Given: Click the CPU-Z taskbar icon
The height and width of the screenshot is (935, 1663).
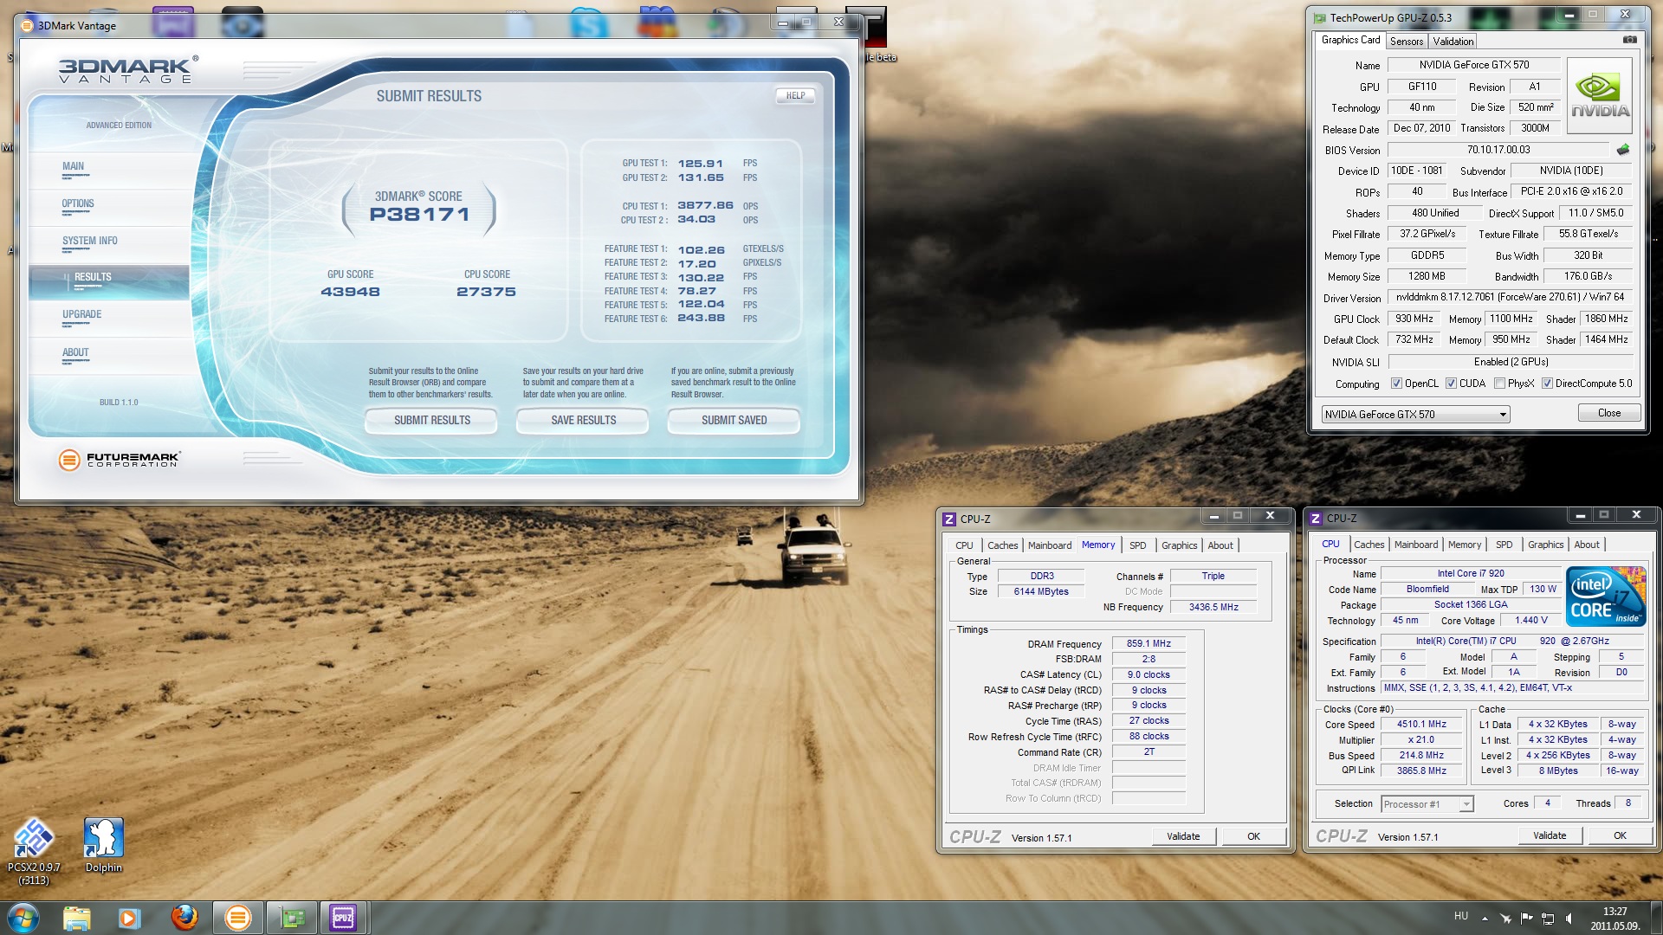Looking at the screenshot, I should pyautogui.click(x=343, y=917).
